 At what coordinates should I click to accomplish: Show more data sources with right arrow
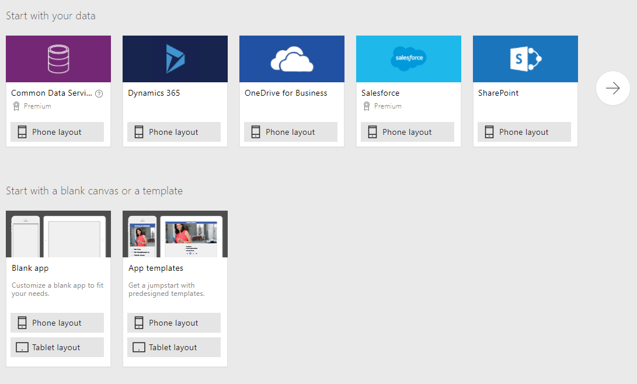point(612,88)
